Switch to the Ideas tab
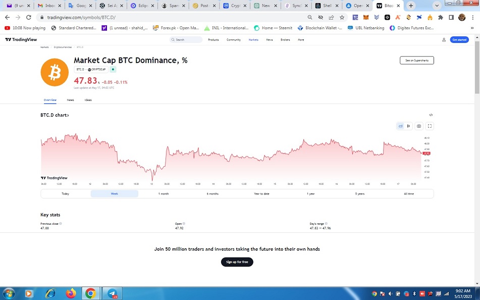Image resolution: width=480 pixels, height=300 pixels. point(88,100)
